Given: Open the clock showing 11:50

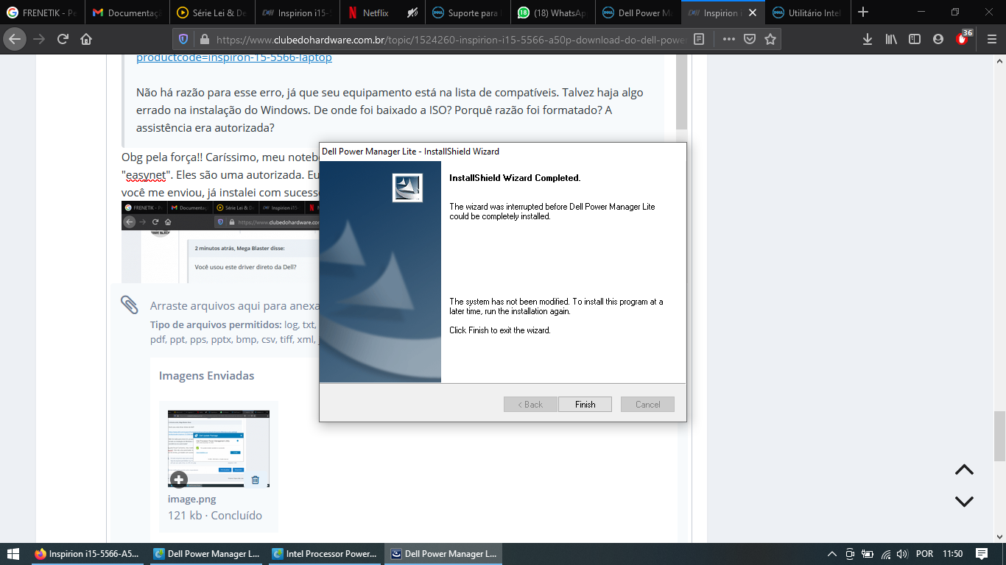Looking at the screenshot, I should 953,554.
